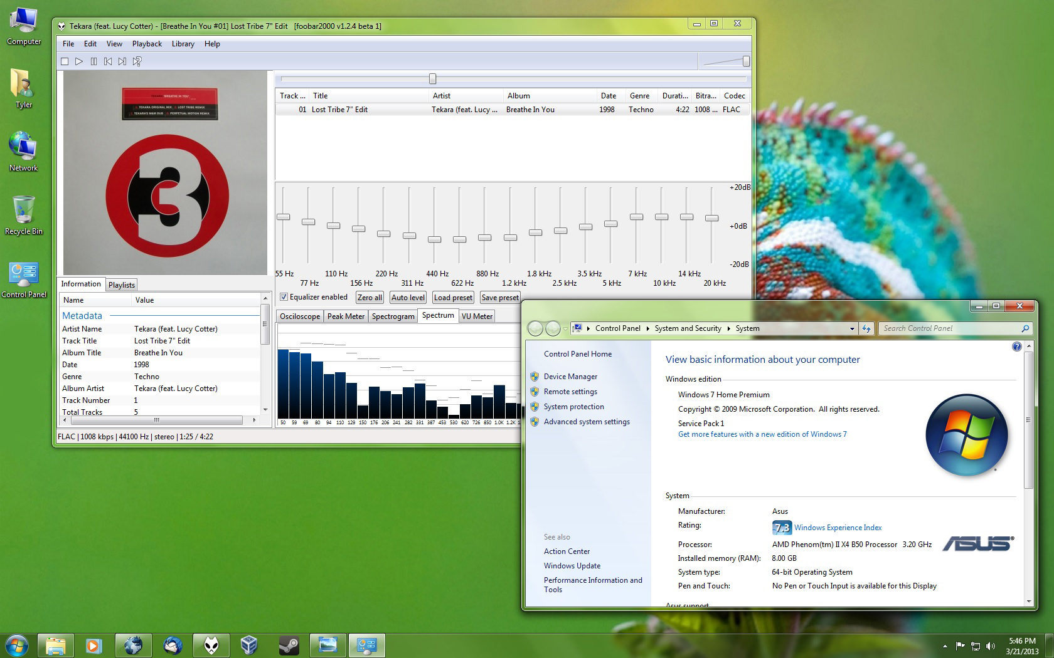
Task: Click the seek bar slider handle
Action: coord(432,79)
